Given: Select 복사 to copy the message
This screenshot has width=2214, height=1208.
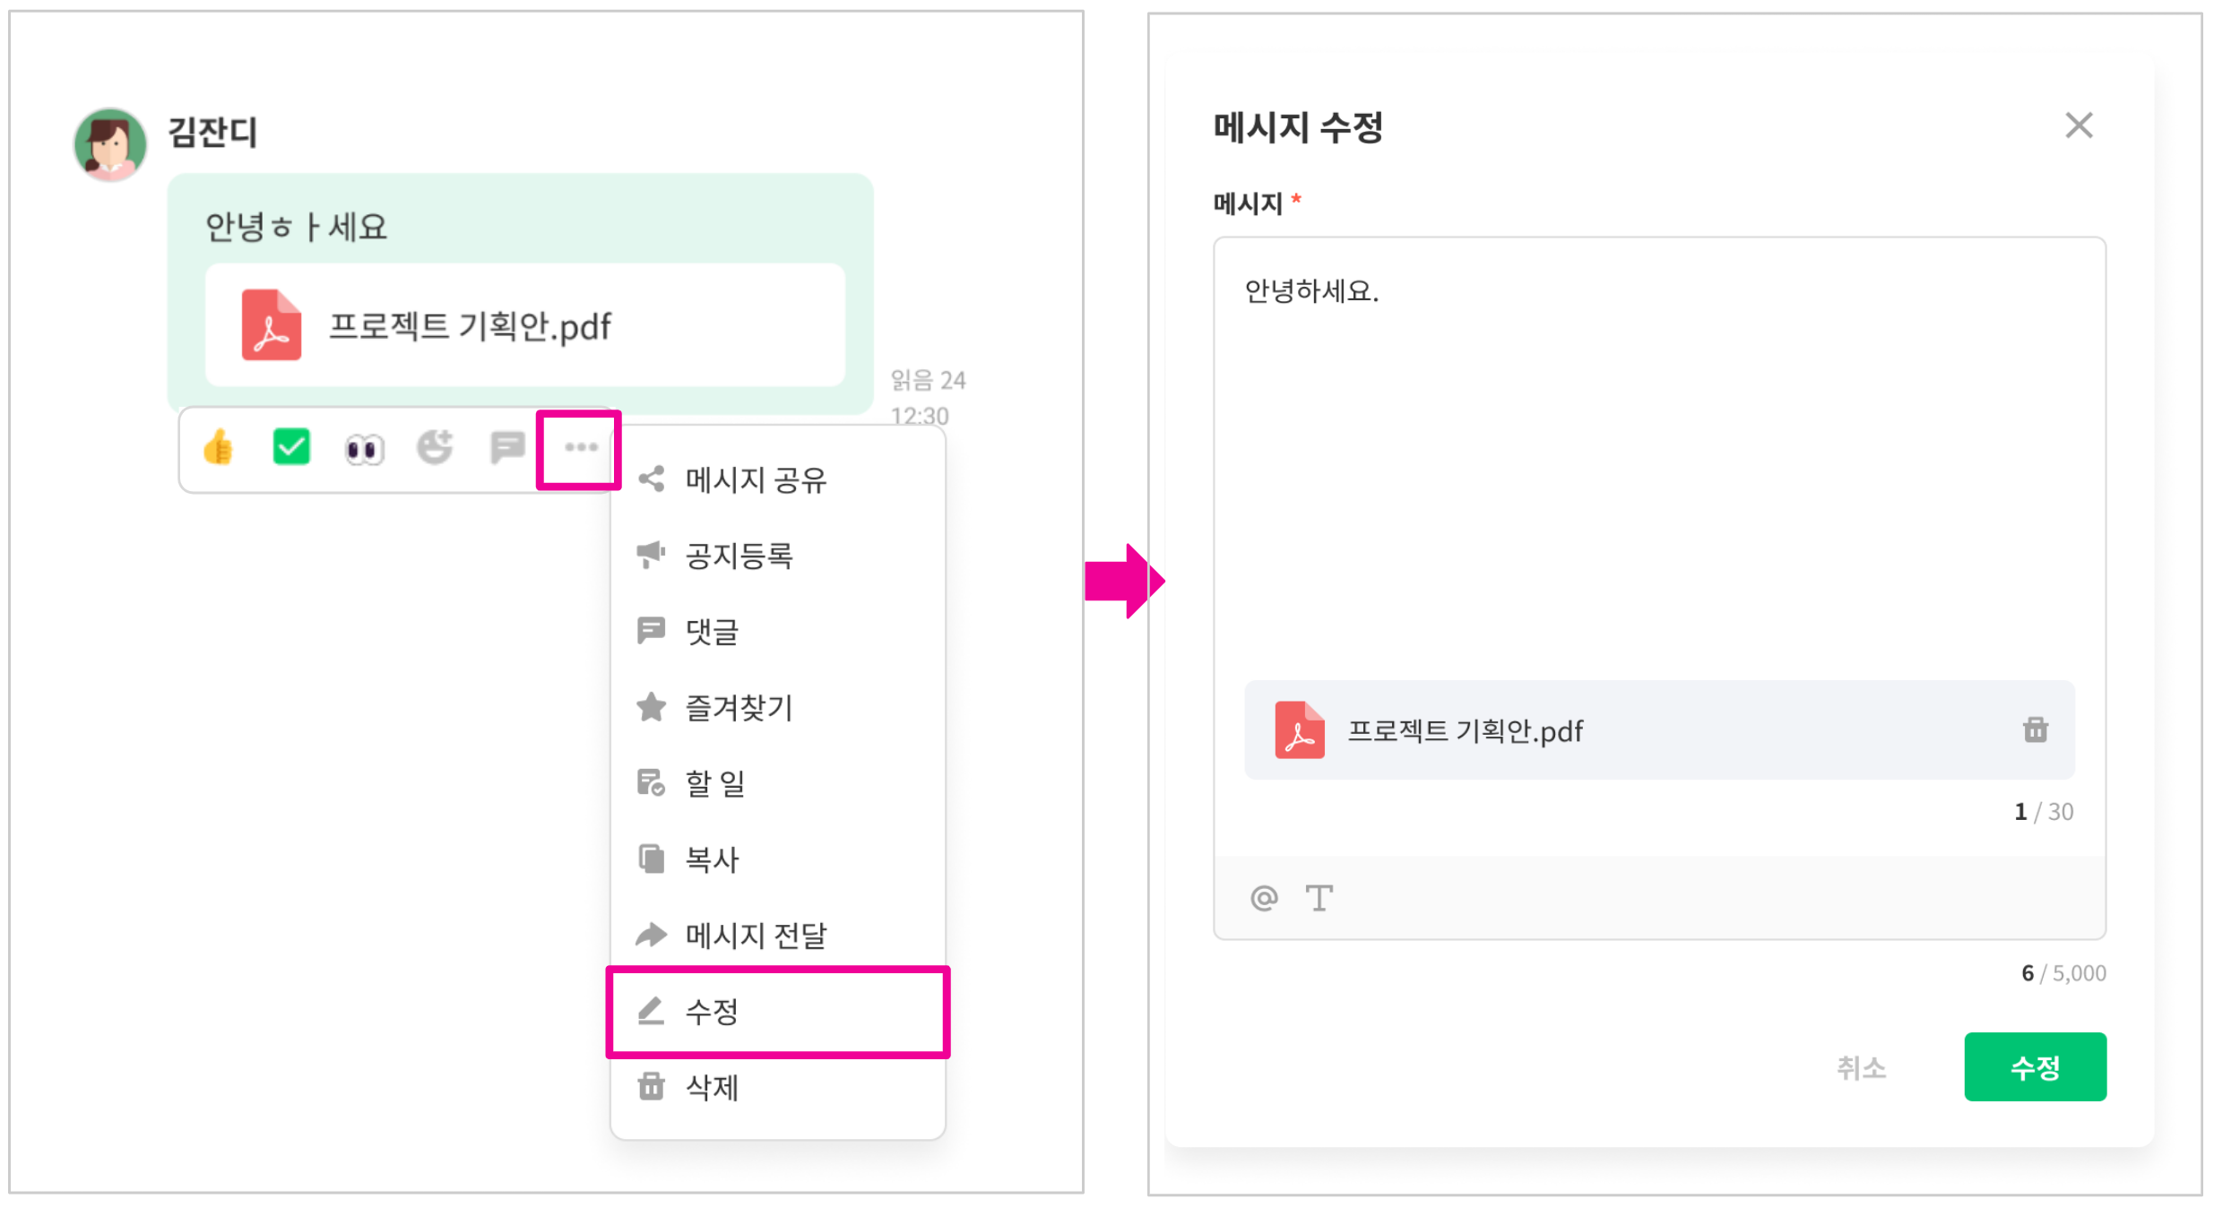Looking at the screenshot, I should click(712, 859).
